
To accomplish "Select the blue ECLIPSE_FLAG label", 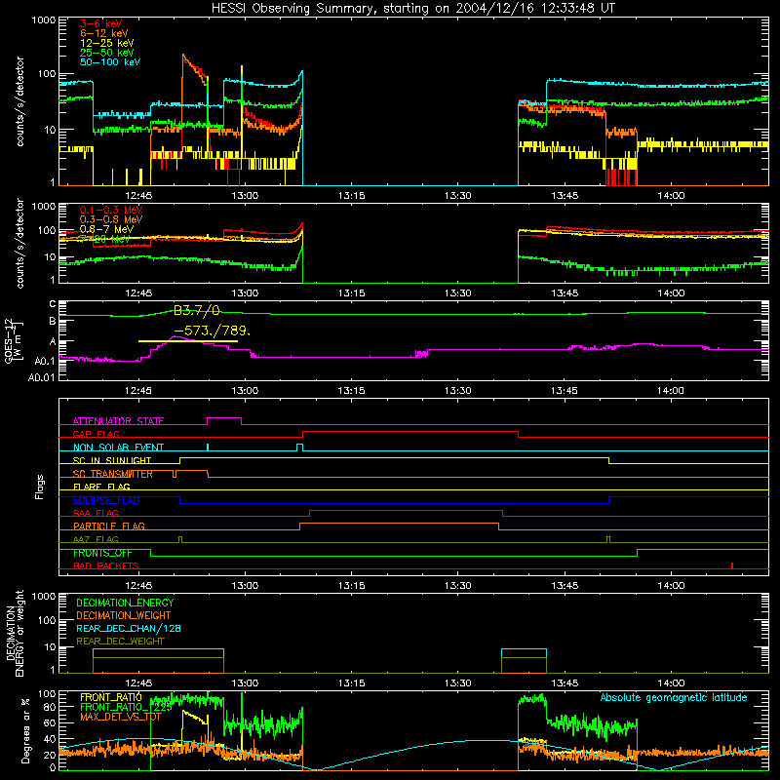I will point(106,500).
